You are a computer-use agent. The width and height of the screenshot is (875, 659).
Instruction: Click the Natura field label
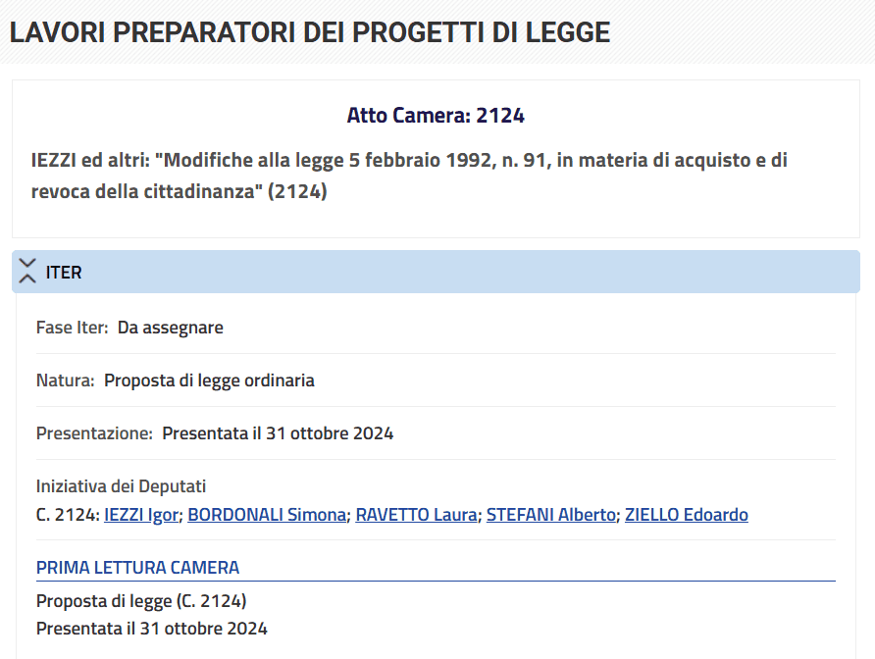[x=66, y=380]
